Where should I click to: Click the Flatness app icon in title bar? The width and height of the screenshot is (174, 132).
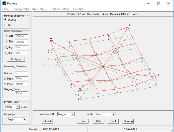4,4
